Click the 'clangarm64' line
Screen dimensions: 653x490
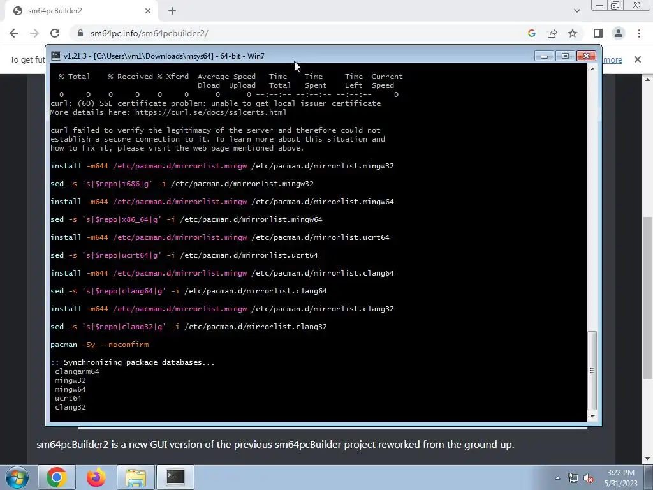[77, 371]
